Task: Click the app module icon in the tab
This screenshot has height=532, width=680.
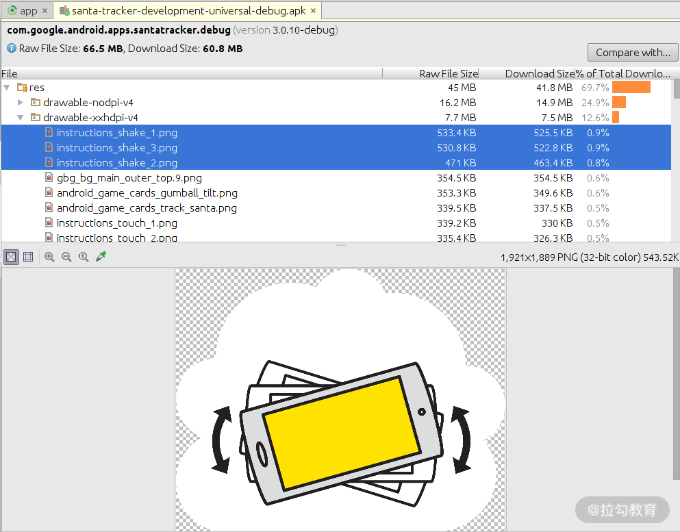Action: 12,11
